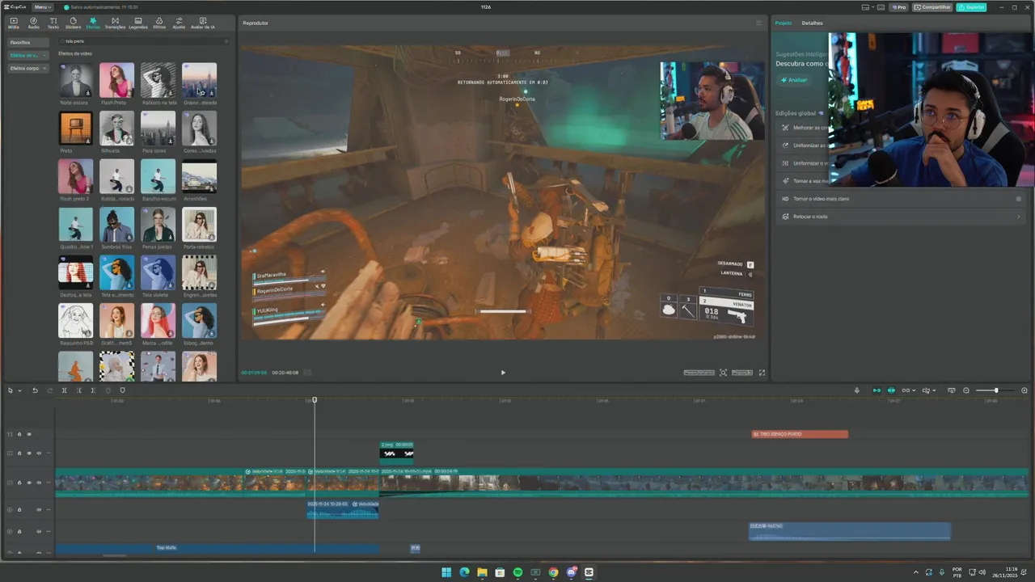Viewport: 1035px width, 582px height.
Task: Click the microphone record voiceover icon
Action: point(857,390)
